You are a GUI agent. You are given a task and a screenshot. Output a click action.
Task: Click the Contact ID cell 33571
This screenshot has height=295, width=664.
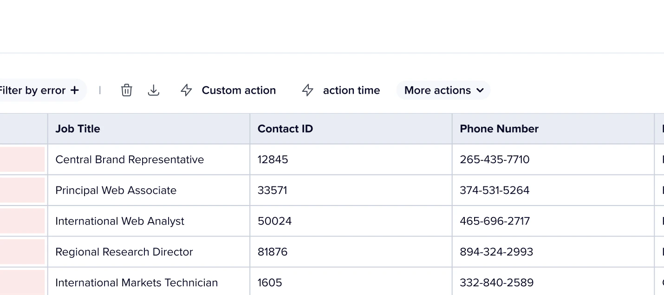[x=273, y=190]
